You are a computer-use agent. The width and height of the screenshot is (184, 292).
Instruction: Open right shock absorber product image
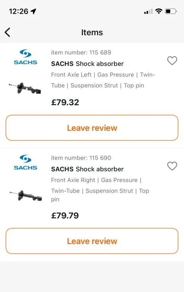(x=26, y=195)
